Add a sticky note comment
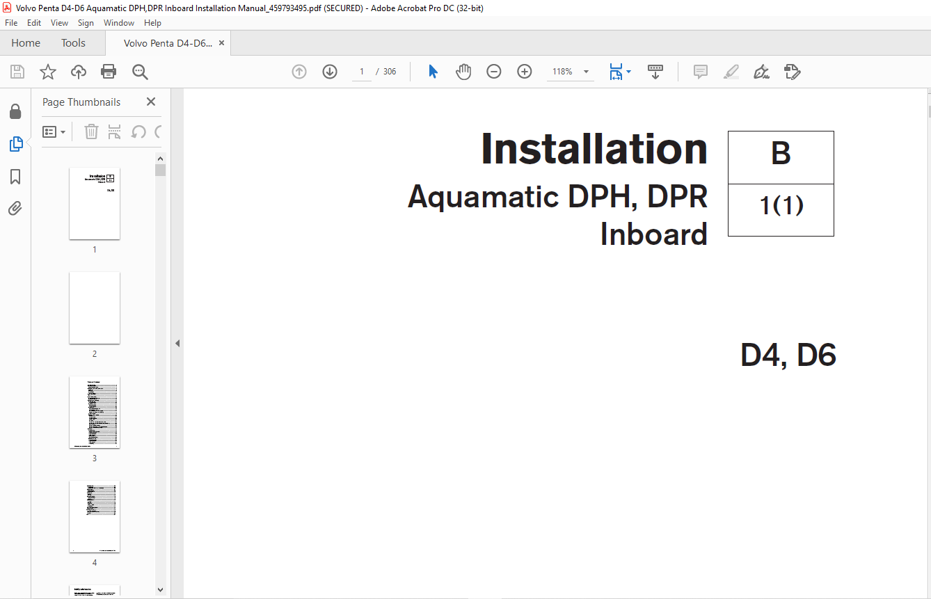 coord(701,72)
